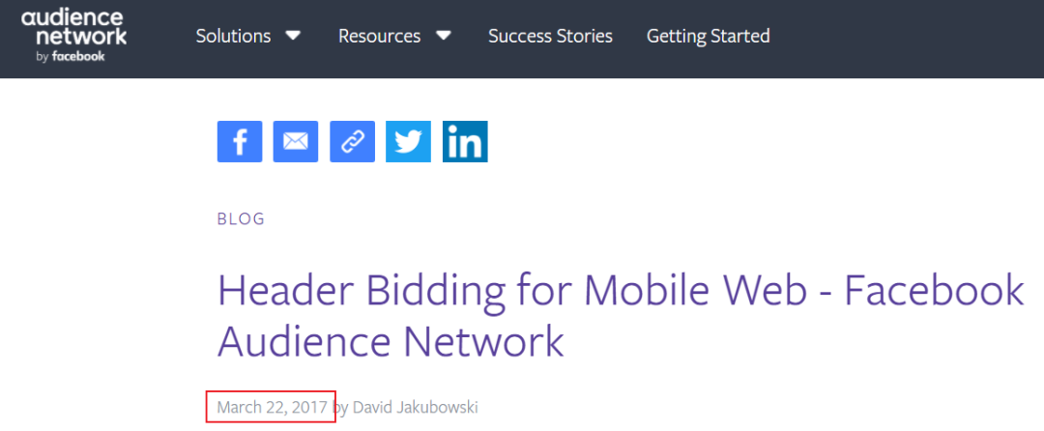Click 'Audience Network' on the headline's second line
The width and height of the screenshot is (1044, 431).
point(391,340)
